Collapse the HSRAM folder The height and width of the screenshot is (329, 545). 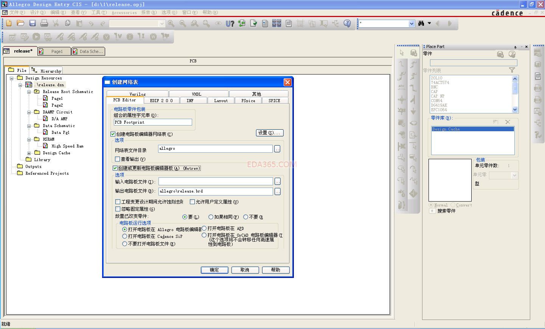pyautogui.click(x=29, y=140)
